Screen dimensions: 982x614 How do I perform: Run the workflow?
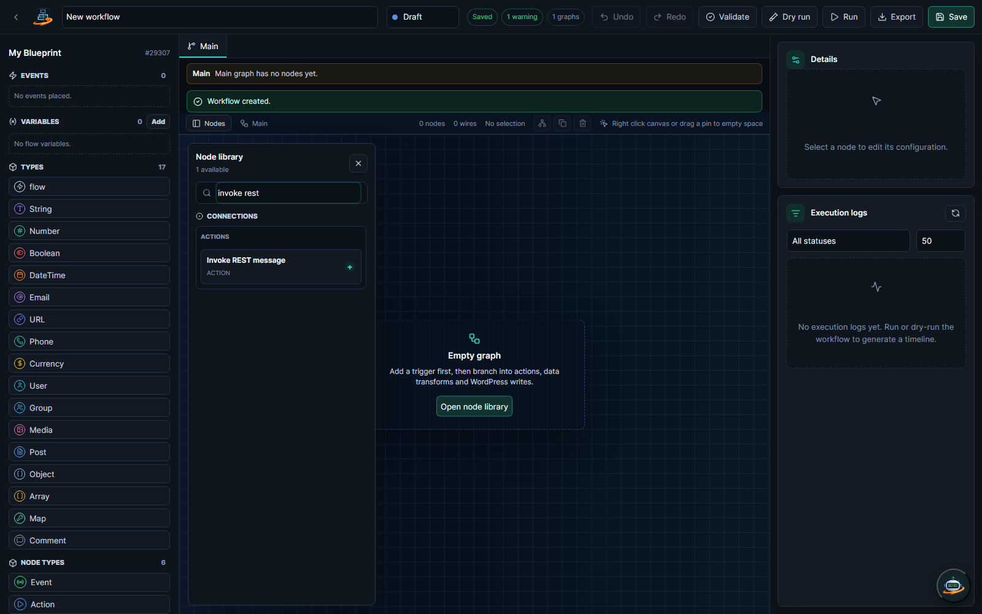coord(844,17)
